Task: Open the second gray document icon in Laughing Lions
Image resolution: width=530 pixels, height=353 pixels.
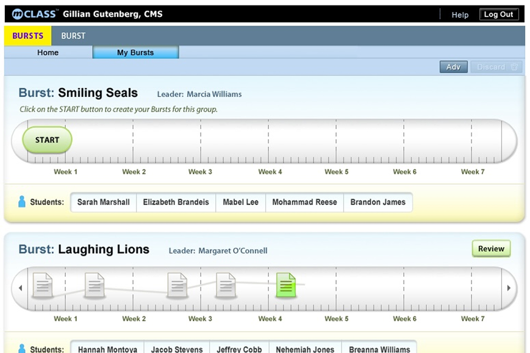Action: tap(95, 285)
